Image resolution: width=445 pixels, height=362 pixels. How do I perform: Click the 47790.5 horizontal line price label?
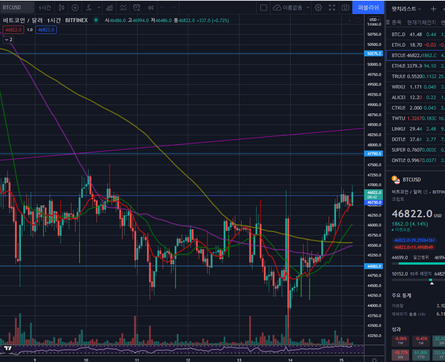pyautogui.click(x=373, y=154)
